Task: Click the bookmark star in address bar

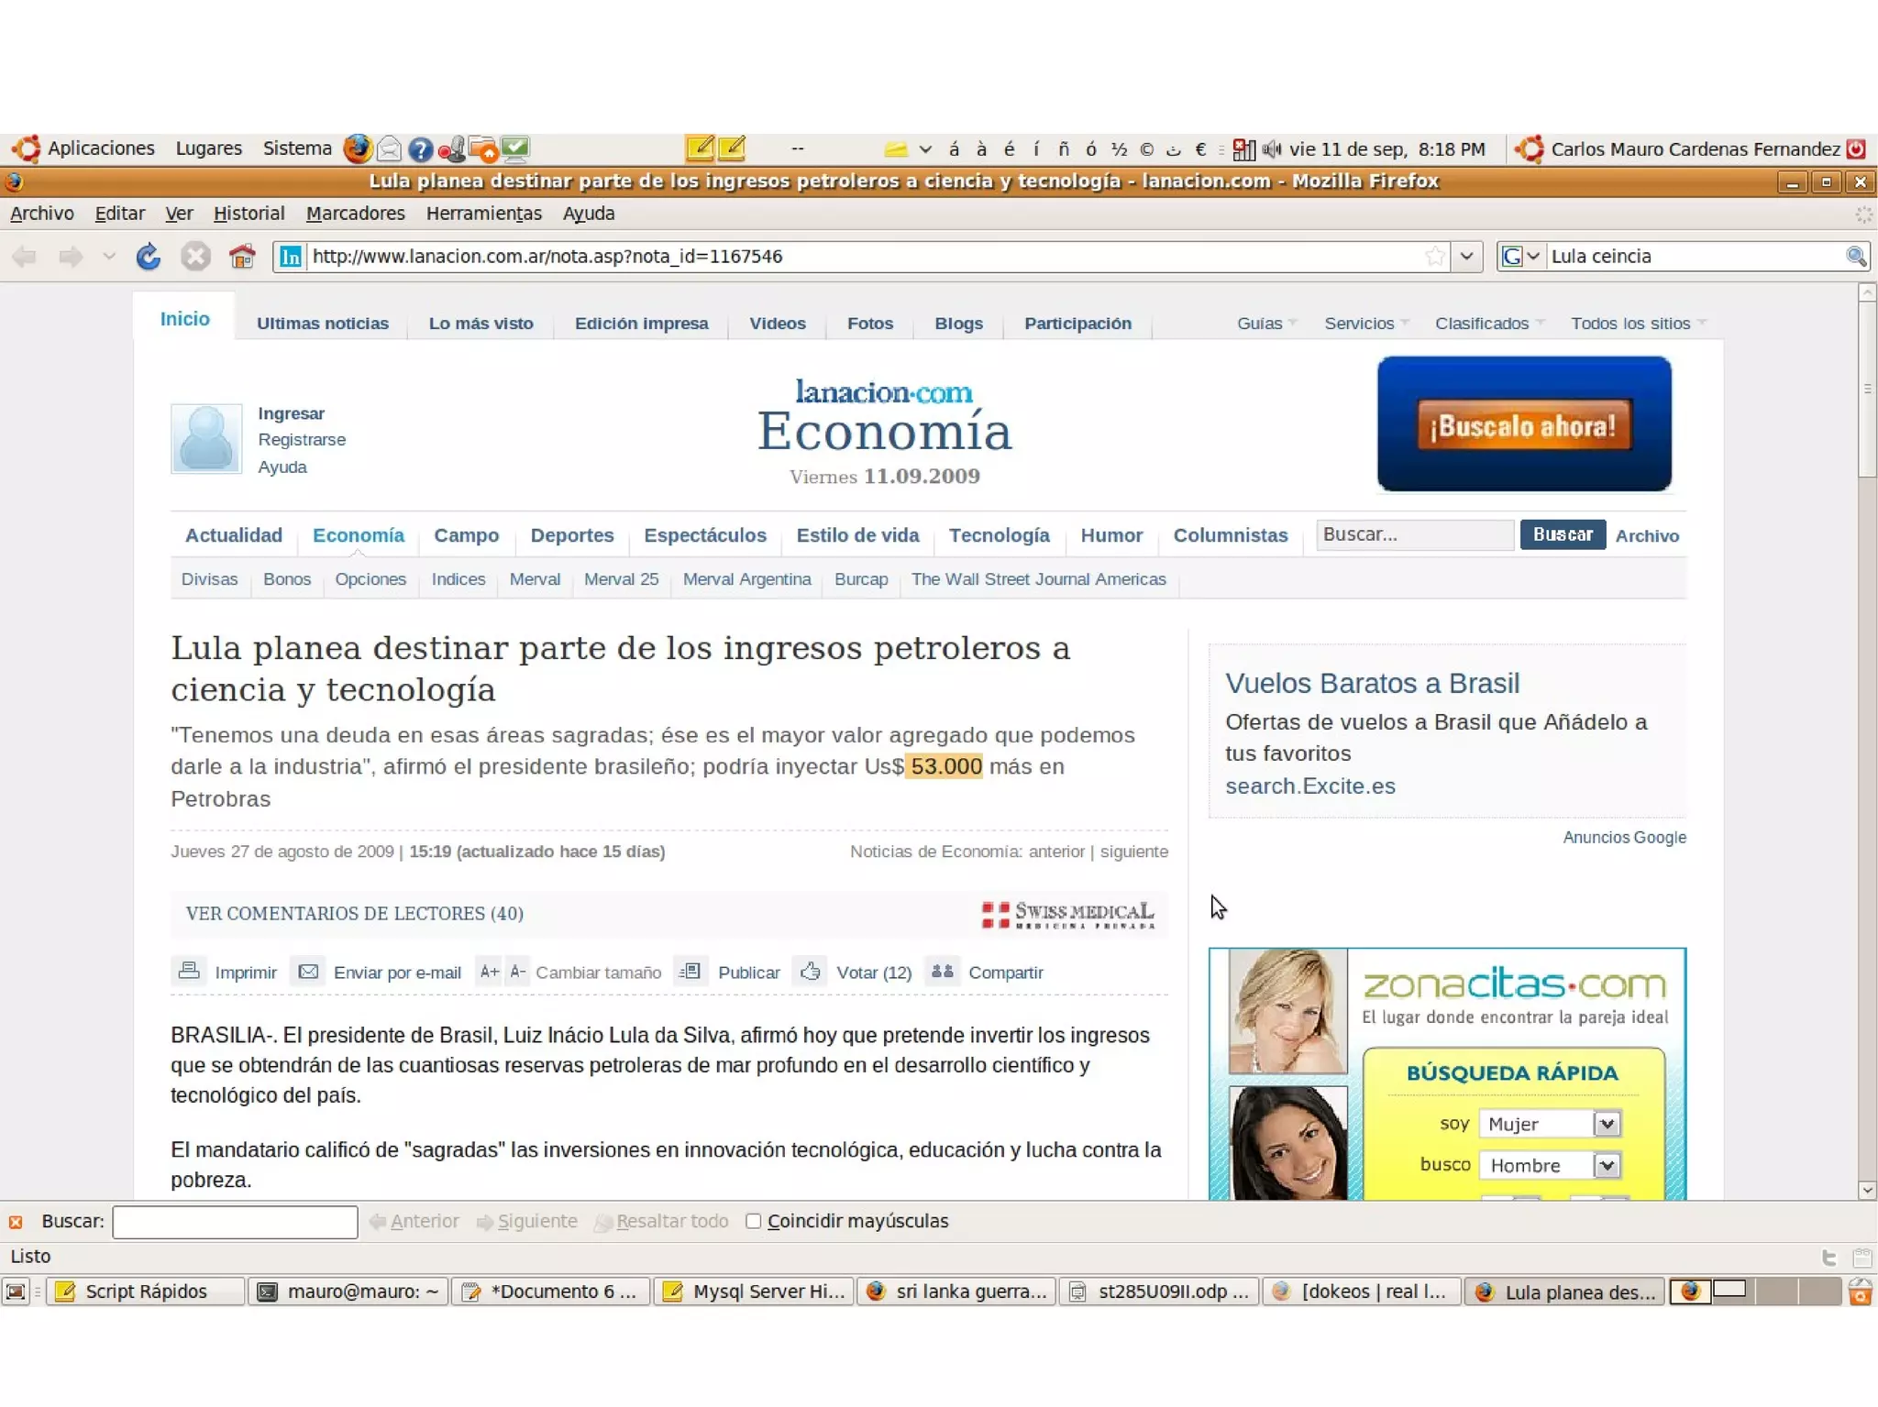Action: (x=1435, y=257)
